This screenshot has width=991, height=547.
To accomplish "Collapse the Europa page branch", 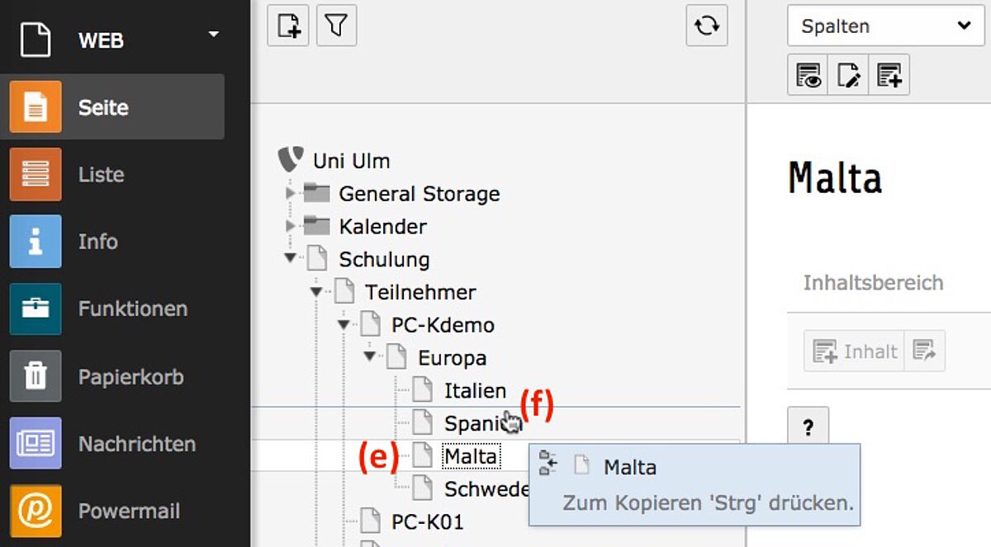I will 369,356.
